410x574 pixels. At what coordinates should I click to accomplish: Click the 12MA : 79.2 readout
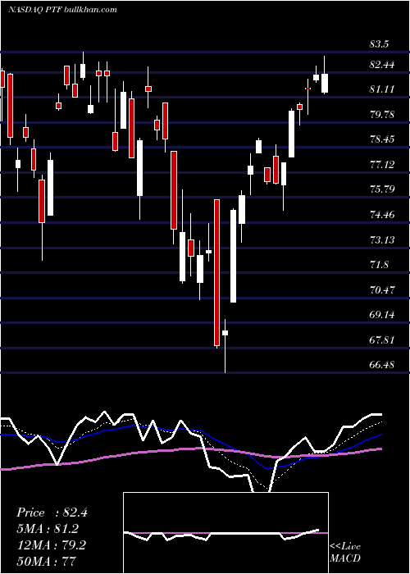click(51, 545)
